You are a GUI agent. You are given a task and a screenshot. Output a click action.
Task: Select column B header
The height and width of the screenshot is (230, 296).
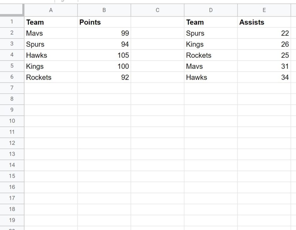104,10
